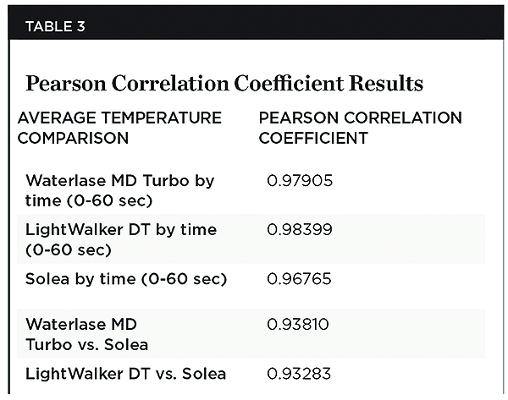Click the Waterlase MD Turbo by time row label
This screenshot has width=508, height=400.
119,189
